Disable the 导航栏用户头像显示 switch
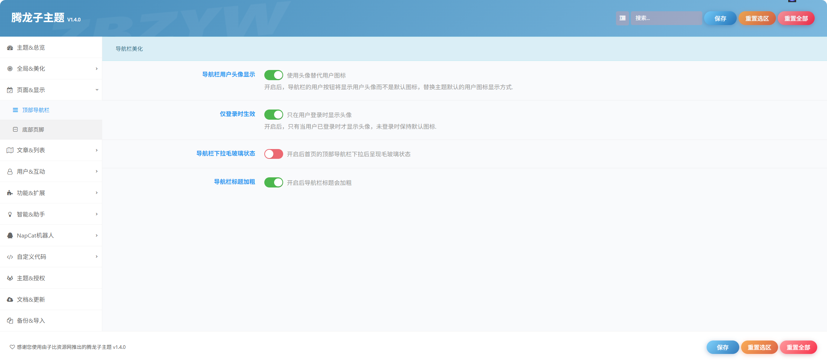This screenshot has height=363, width=827. 273,75
